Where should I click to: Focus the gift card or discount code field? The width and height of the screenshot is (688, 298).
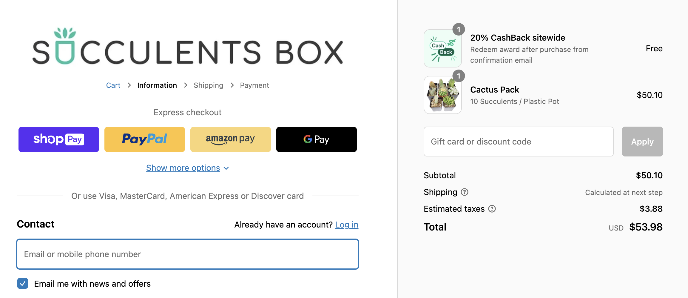(x=519, y=142)
